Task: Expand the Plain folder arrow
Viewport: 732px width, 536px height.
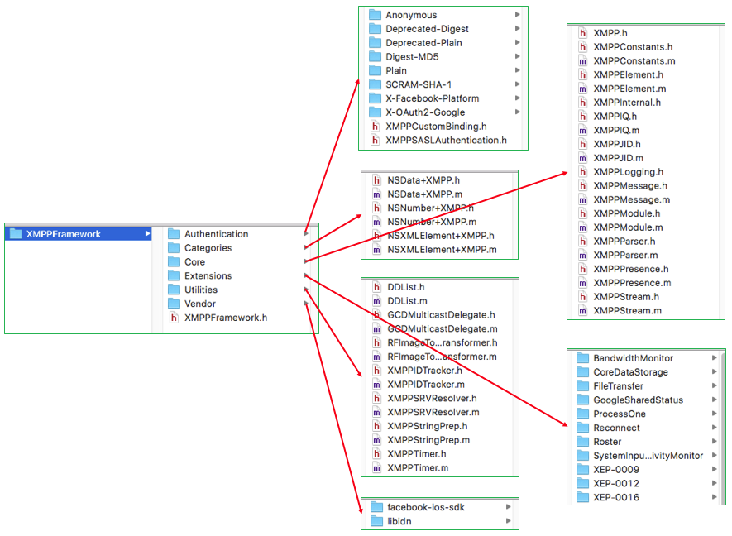Action: (x=517, y=70)
